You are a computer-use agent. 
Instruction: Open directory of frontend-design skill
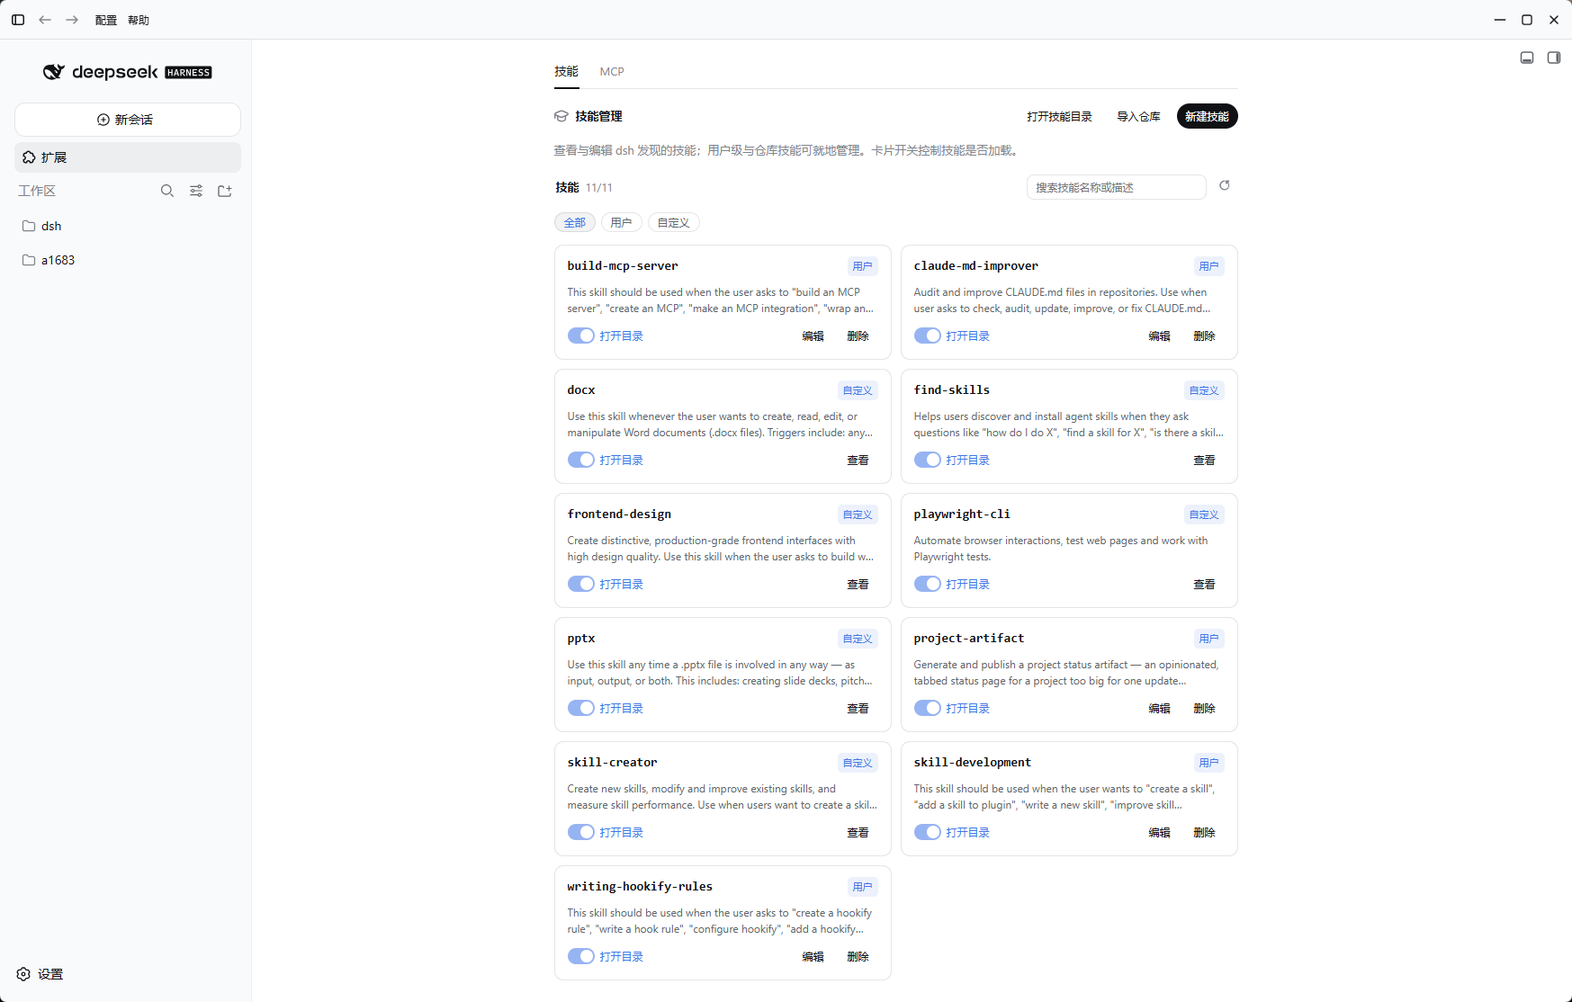pyautogui.click(x=622, y=584)
